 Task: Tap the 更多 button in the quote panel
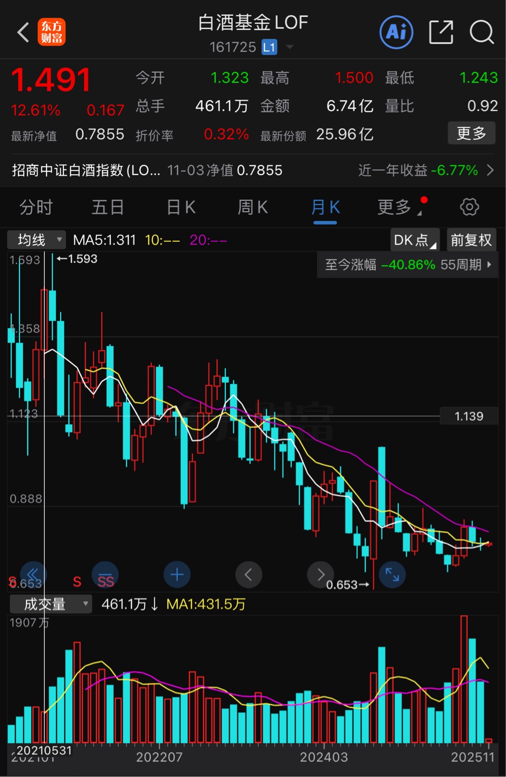pos(472,133)
